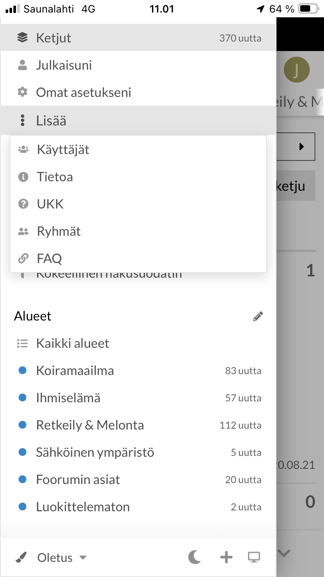Toggle dark mode with the moon icon
This screenshot has width=324, height=577.
pyautogui.click(x=194, y=558)
